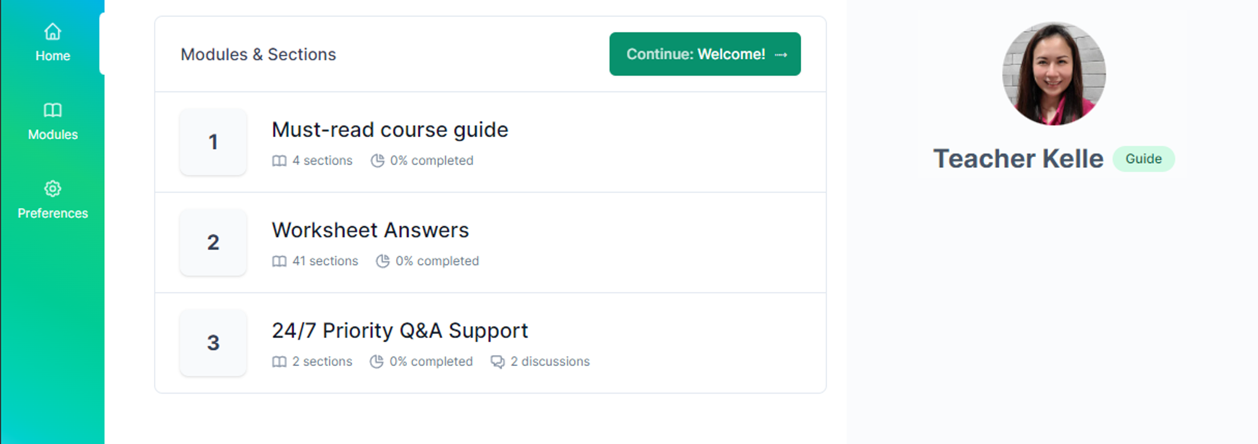Click the book icon beside 4 sections

pos(279,161)
